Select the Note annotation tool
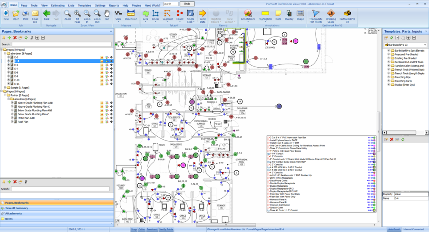The height and width of the screenshot is (232, 429). point(278,15)
